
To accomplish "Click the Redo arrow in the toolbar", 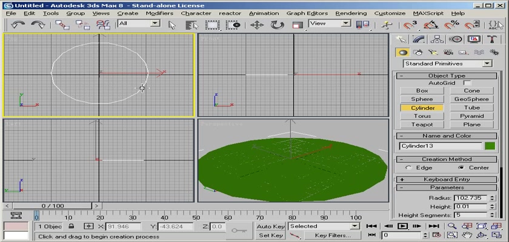I will (x=38, y=25).
